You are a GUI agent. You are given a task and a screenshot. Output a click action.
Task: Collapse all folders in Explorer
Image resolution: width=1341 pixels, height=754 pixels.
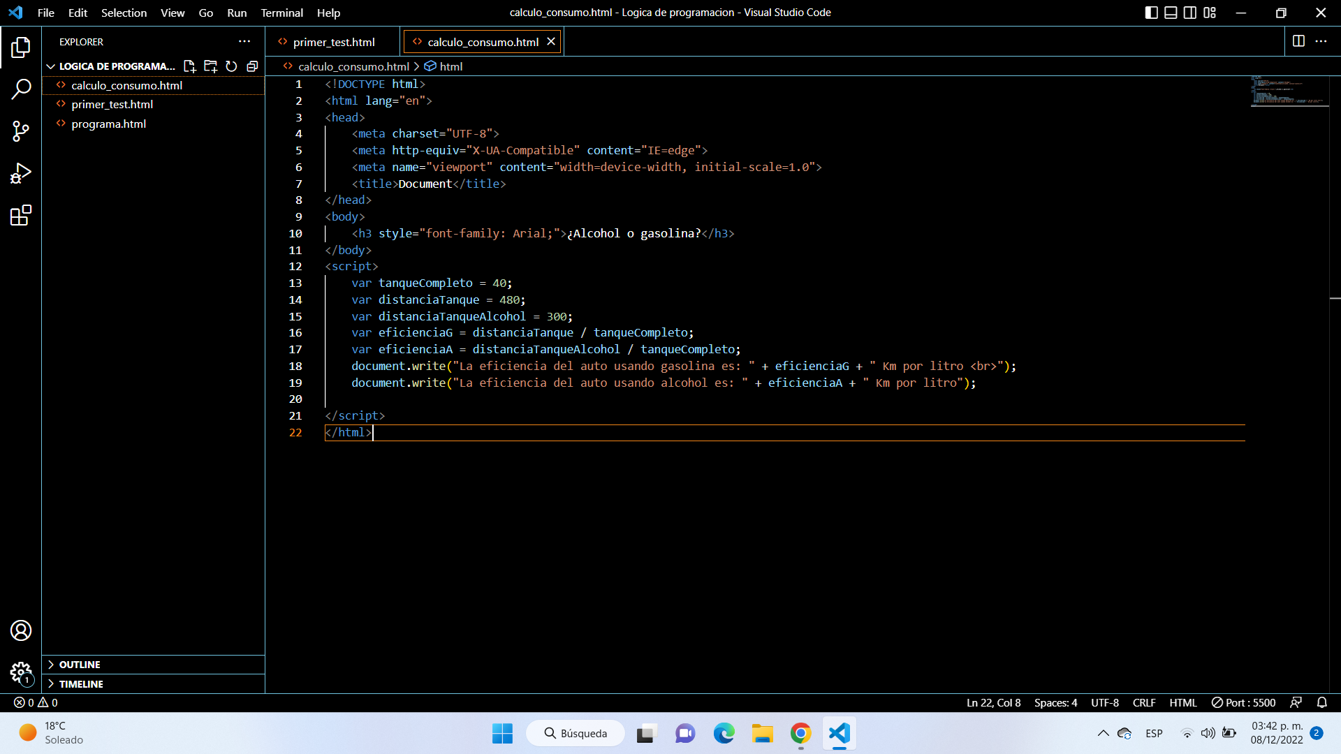[x=252, y=66]
